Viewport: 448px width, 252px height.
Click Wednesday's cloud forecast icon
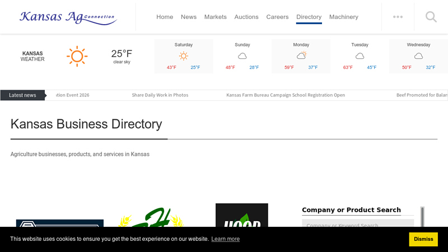coord(418,56)
